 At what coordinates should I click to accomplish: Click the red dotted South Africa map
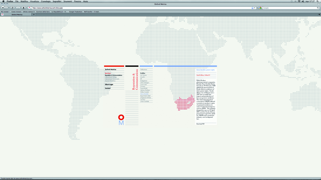pos(185,103)
